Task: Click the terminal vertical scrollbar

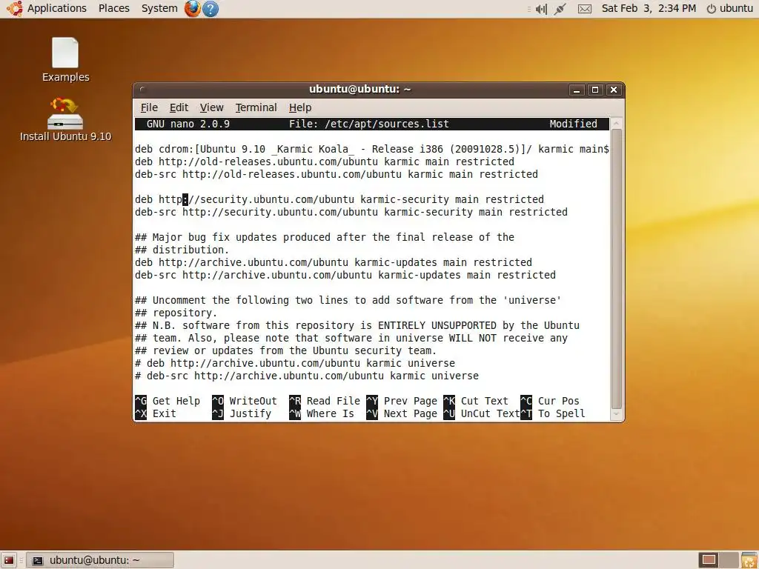Action: click(616, 268)
